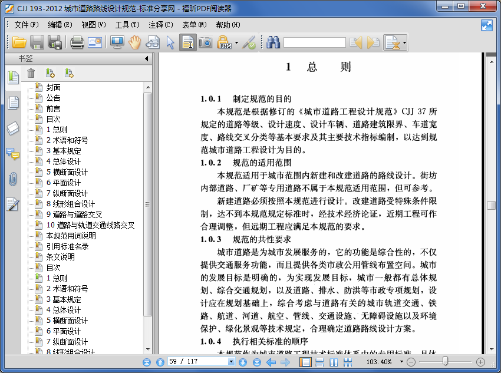
Task: Click the search text input field
Action: (314, 42)
